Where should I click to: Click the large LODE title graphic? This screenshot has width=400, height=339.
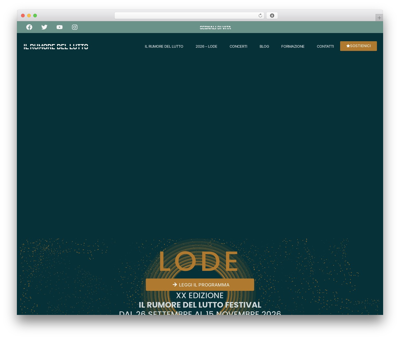(x=198, y=261)
